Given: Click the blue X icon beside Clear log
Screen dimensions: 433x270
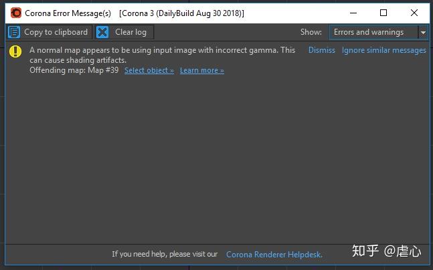Looking at the screenshot, I should (x=102, y=32).
